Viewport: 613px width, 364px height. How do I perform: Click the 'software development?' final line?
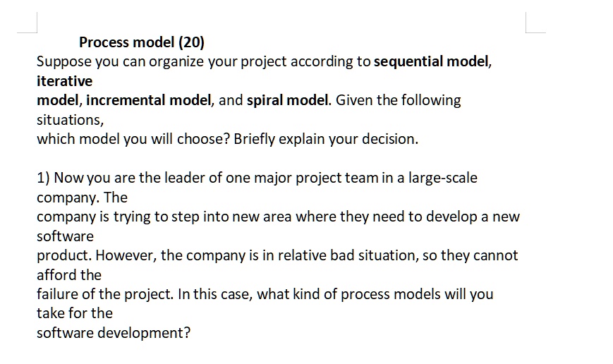tap(114, 333)
